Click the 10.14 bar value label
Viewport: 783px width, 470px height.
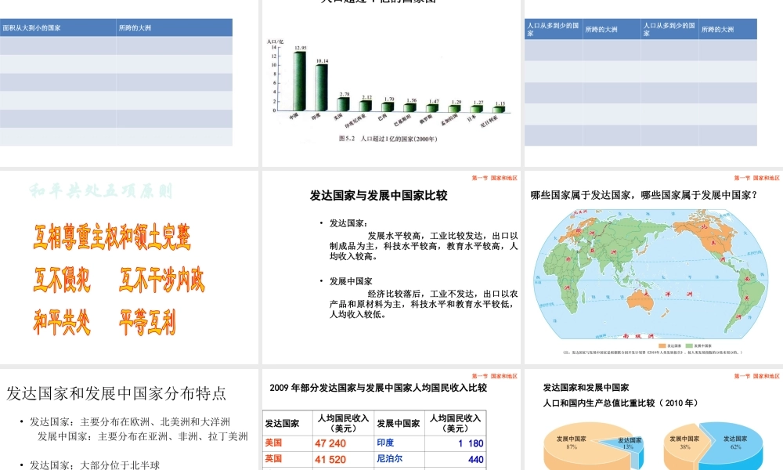click(322, 61)
